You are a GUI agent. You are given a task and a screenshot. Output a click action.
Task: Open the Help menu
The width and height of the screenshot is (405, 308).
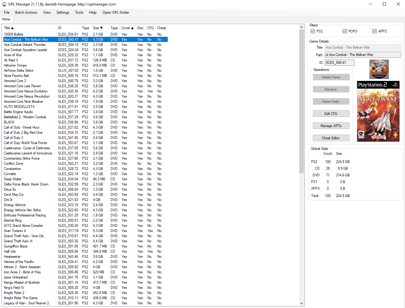(93, 12)
